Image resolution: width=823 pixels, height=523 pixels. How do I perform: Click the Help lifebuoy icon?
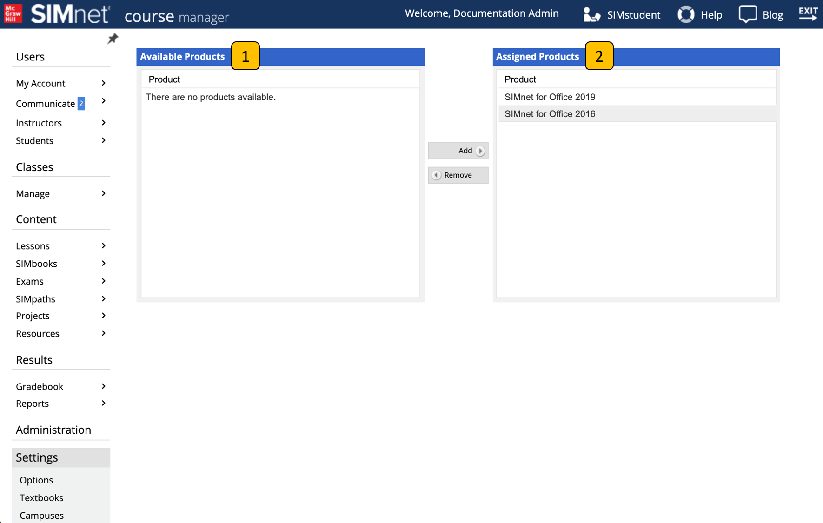686,14
